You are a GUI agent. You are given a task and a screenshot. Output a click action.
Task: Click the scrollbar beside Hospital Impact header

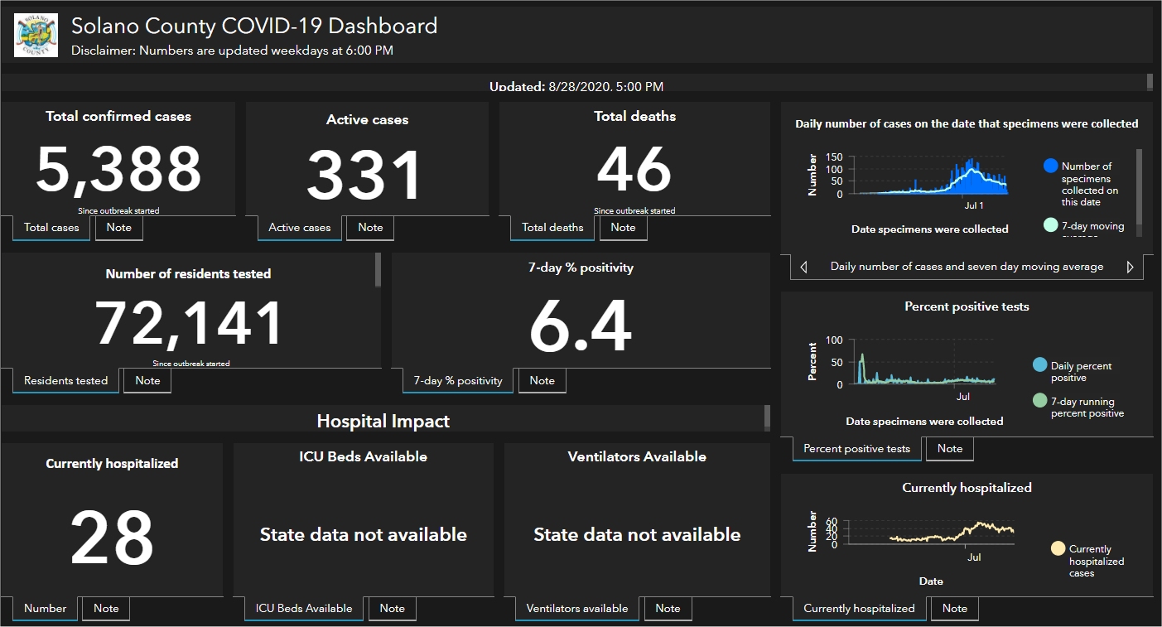pos(767,417)
